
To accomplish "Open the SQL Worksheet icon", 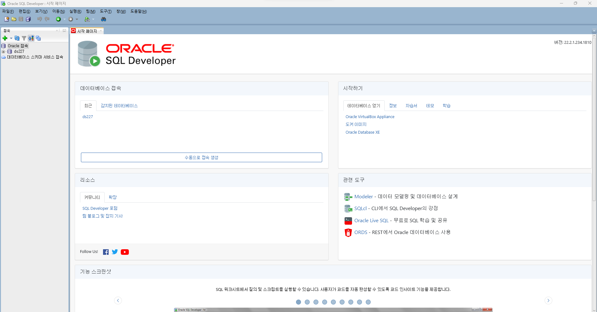I will [x=87, y=19].
